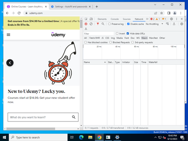Filter requests by Wasm type
Viewport: 188px width, 141px height.
point(144,38)
